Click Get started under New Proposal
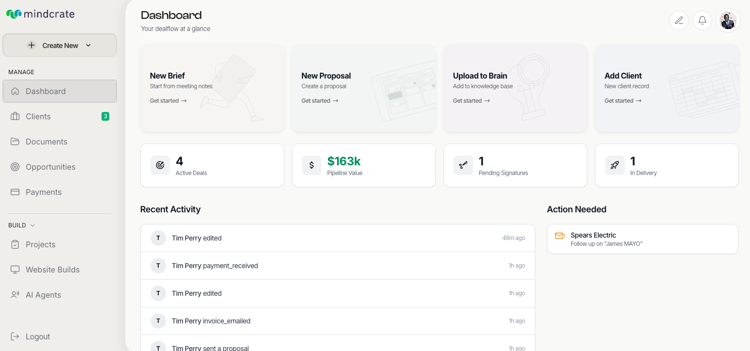Viewport: 750px width, 351px height. 320,101
